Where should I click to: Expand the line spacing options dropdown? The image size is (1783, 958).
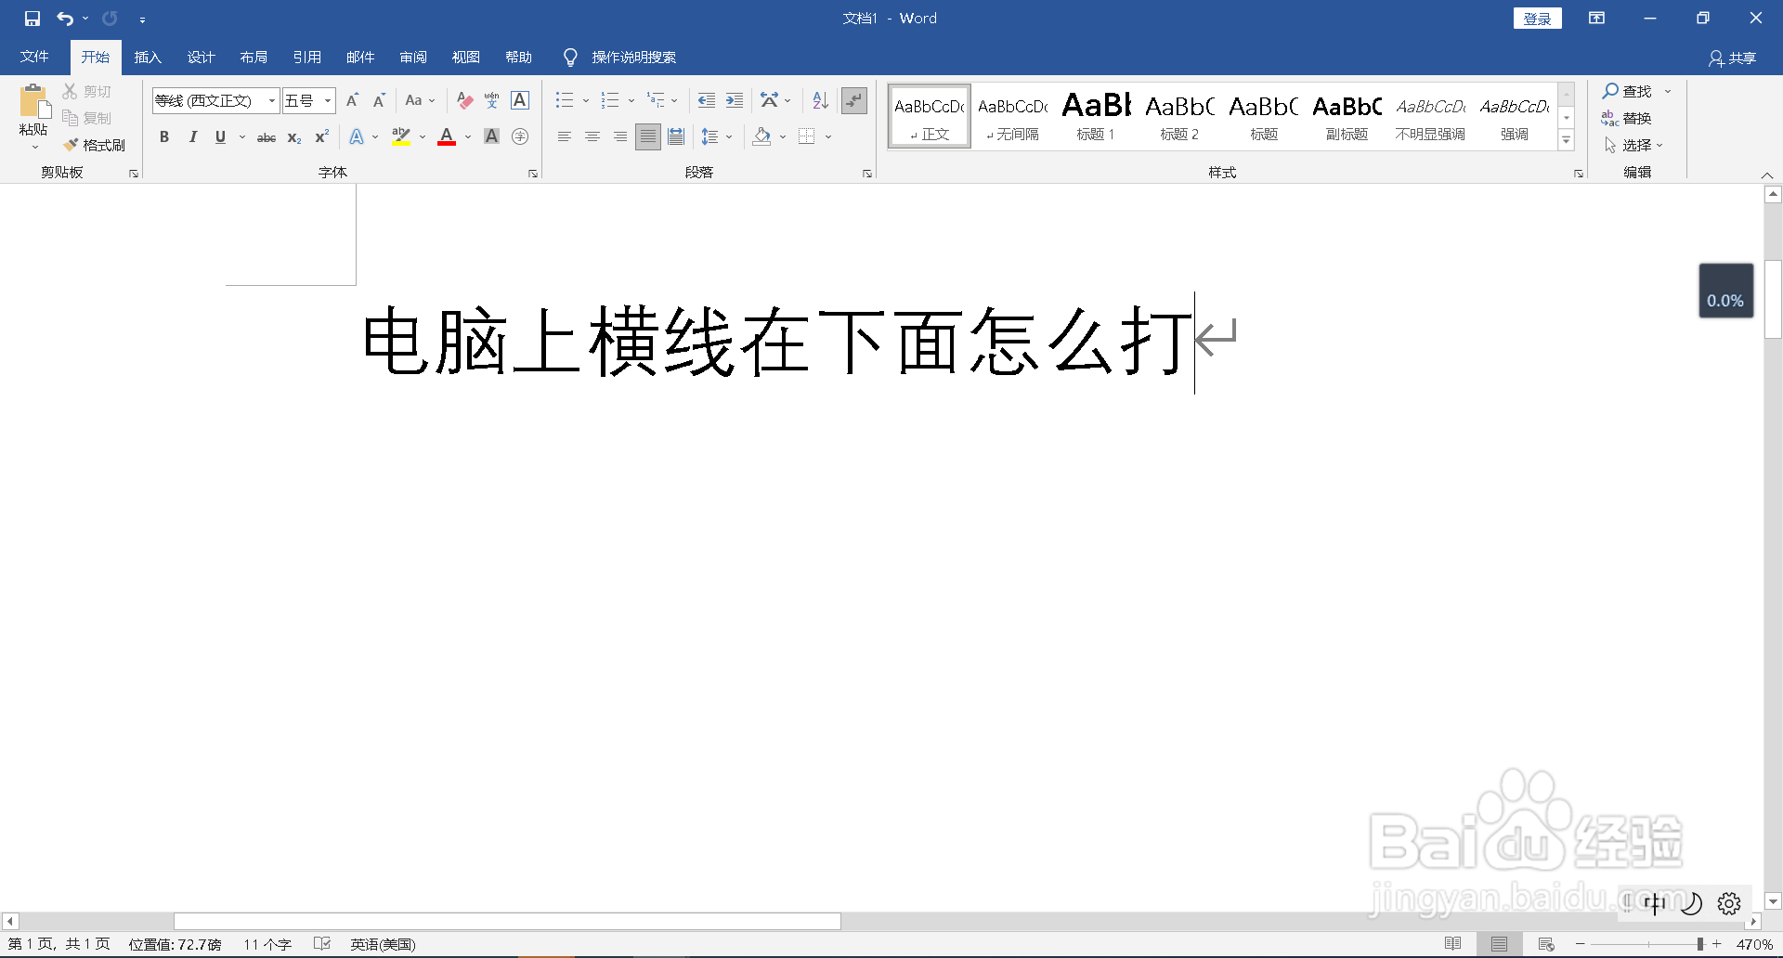point(728,136)
